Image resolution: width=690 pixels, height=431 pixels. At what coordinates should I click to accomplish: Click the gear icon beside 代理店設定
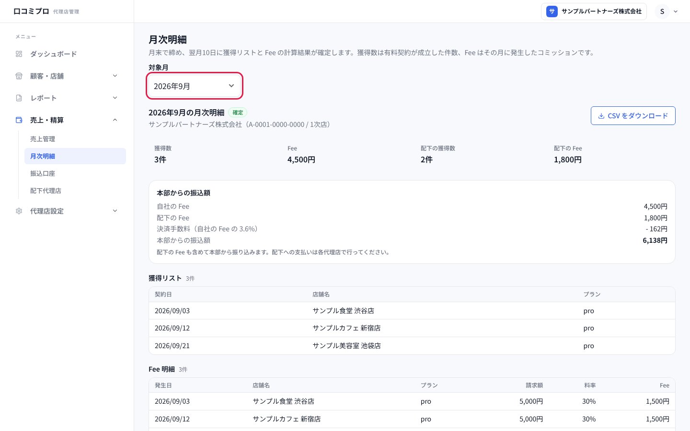pyautogui.click(x=19, y=211)
